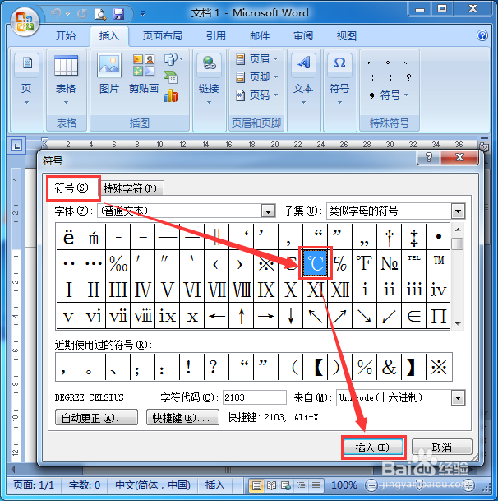Click the 100% zoom level button
This screenshot has height=501, width=498.
344,485
